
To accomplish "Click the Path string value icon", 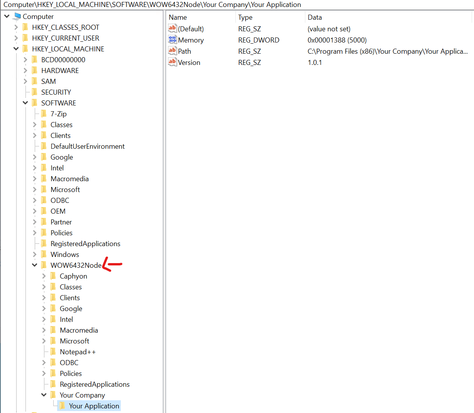I will click(172, 51).
